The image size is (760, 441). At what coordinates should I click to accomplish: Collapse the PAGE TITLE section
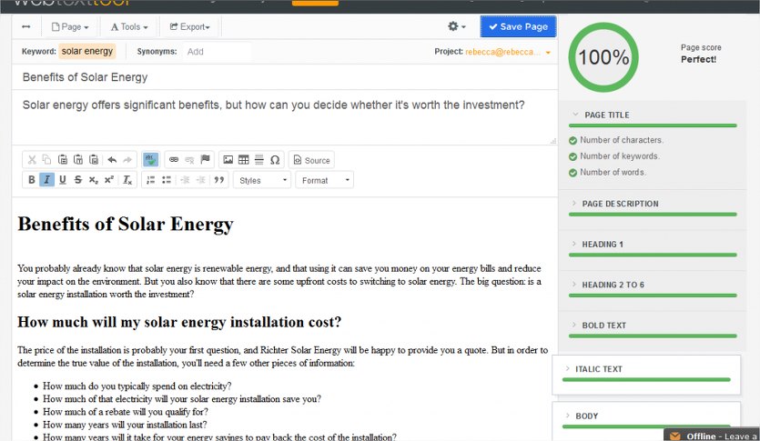575,115
